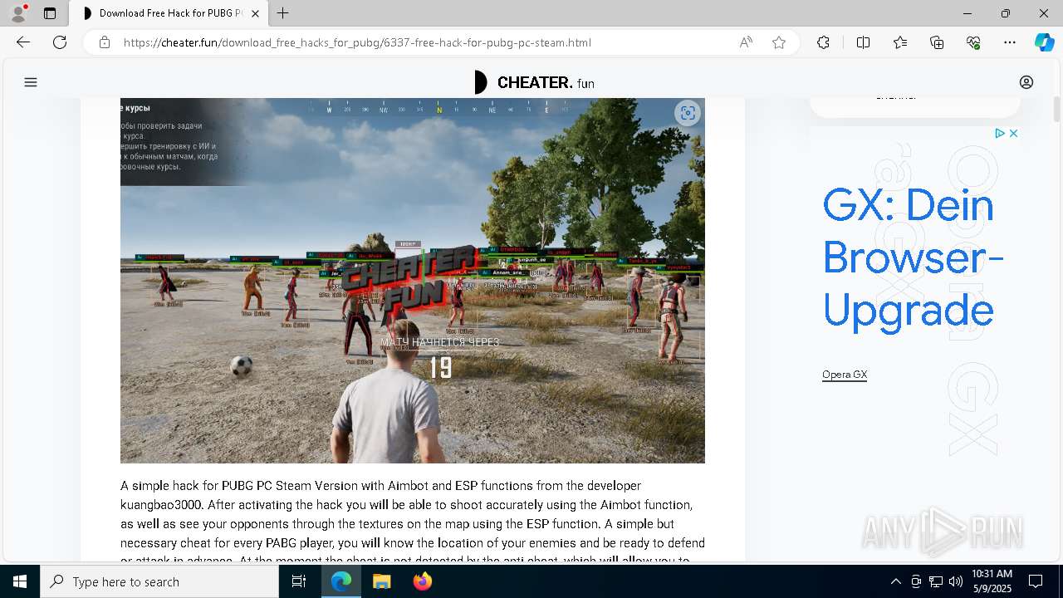Click visual search icon on game screenshot
The height and width of the screenshot is (598, 1063).
(688, 113)
